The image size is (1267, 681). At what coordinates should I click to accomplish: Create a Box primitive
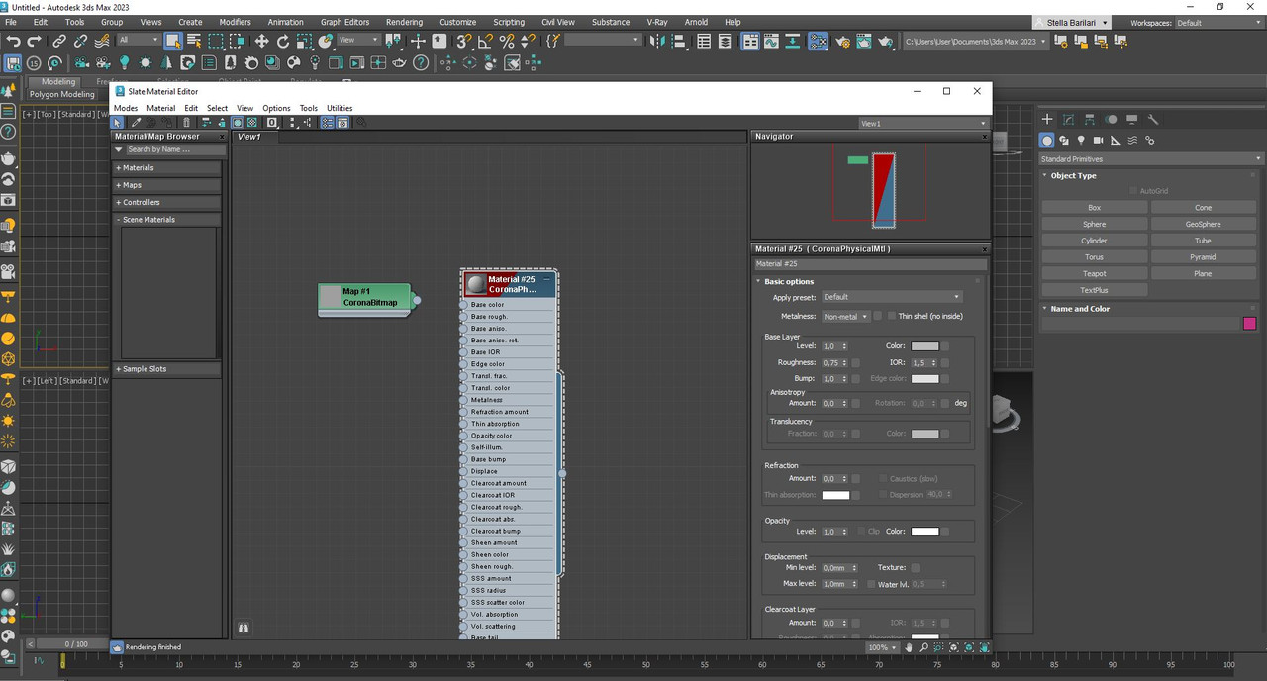click(x=1094, y=208)
